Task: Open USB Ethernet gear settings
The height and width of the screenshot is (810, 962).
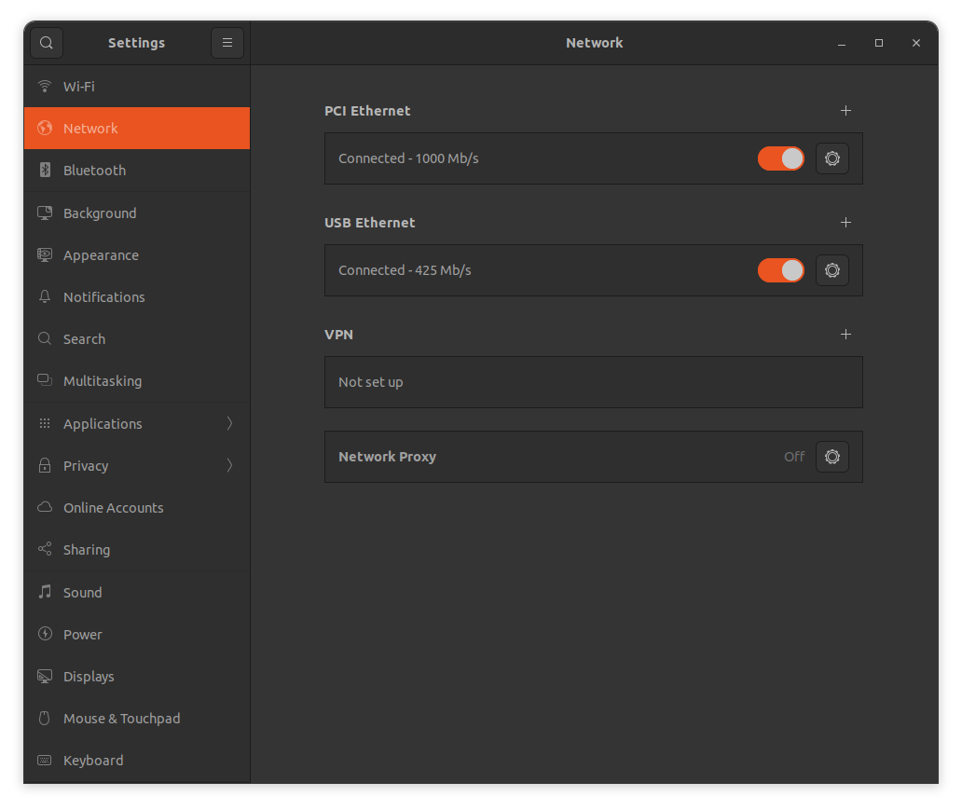Action: (832, 270)
